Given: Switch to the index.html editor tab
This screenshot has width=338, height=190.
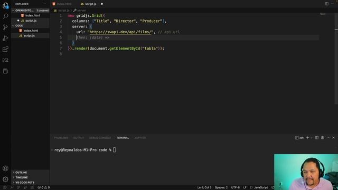Looking at the screenshot, I should click(x=64, y=4).
